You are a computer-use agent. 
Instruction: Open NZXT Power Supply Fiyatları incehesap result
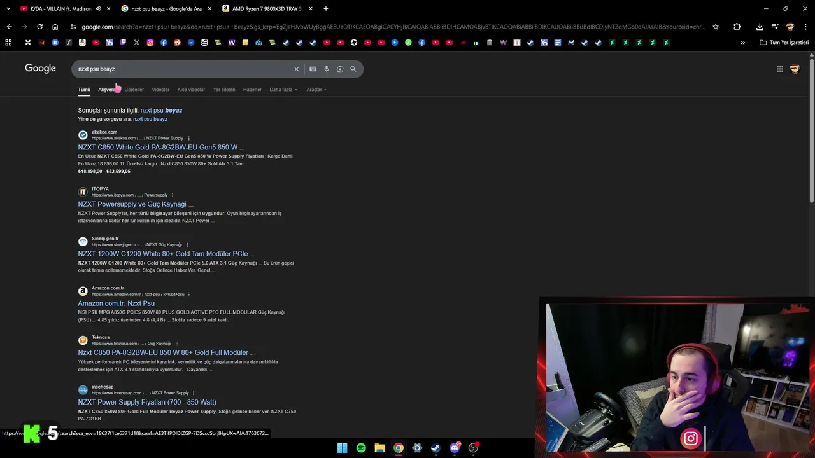(x=147, y=402)
